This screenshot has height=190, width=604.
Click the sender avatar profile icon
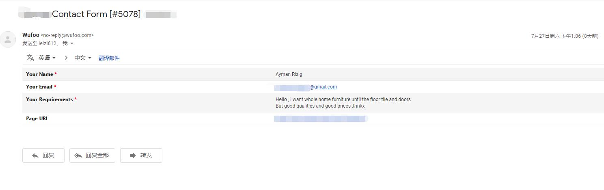tap(7, 39)
